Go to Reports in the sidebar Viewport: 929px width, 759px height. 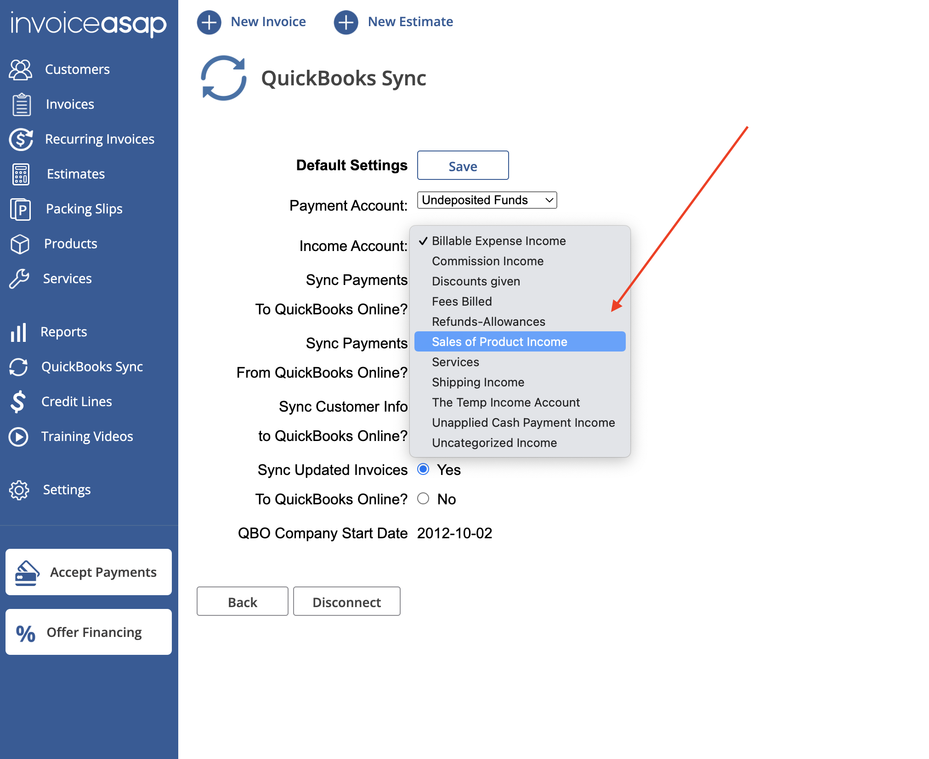63,332
